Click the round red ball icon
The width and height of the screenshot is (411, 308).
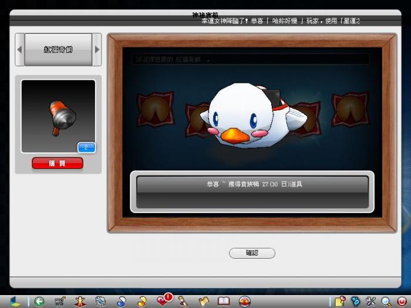[245, 302]
